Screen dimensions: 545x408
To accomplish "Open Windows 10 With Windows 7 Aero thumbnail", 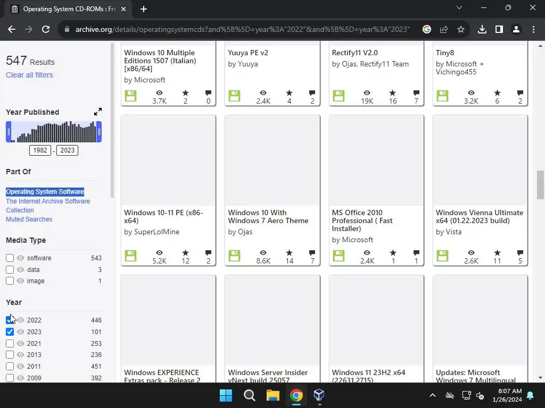I will [272, 160].
